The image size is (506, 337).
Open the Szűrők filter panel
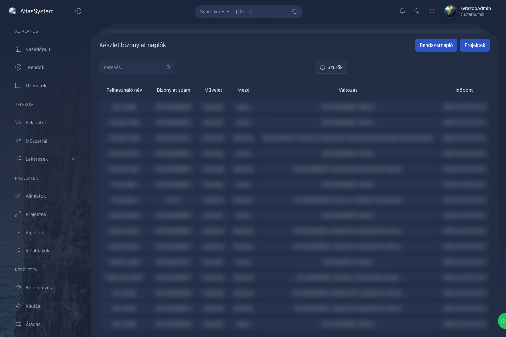[x=331, y=67]
